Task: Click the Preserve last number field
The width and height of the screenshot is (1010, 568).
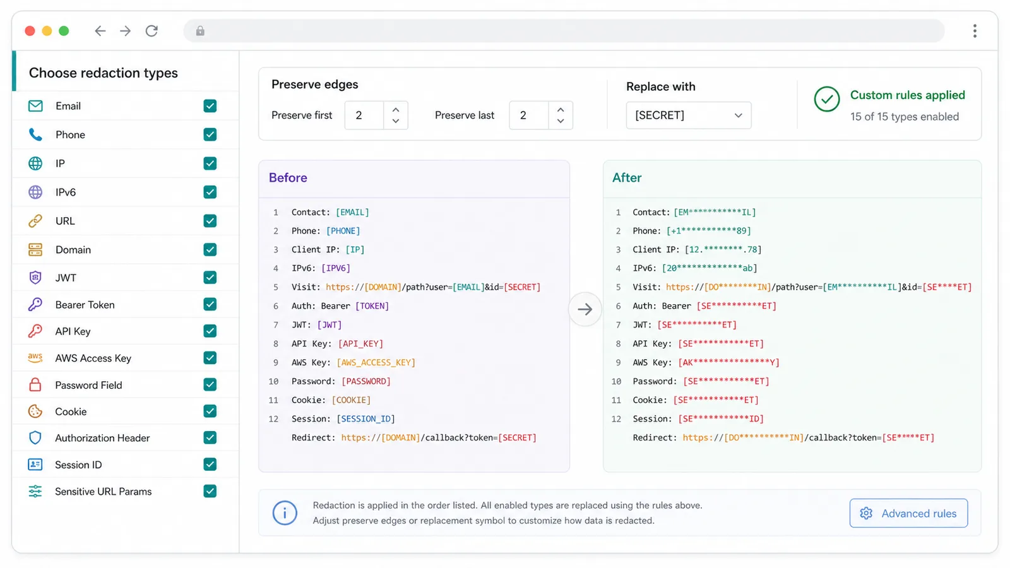Action: click(x=529, y=115)
